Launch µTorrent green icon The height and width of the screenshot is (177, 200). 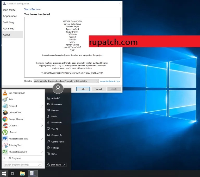coord(5,132)
